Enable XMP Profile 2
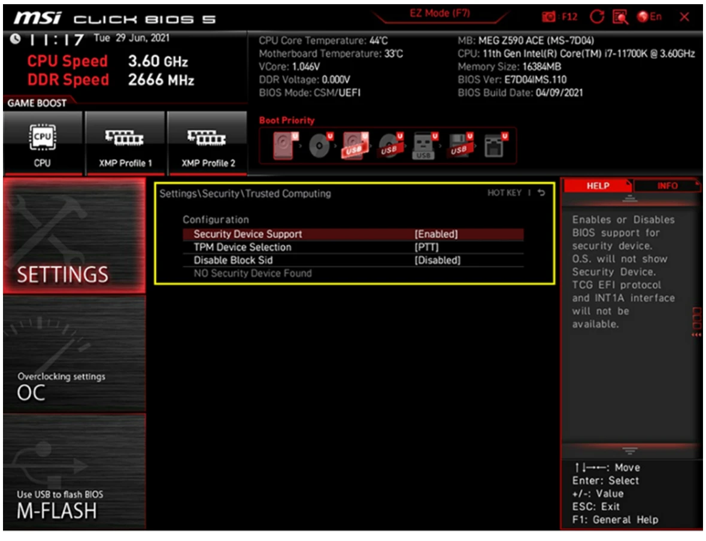This screenshot has height=541, width=706. coord(208,144)
